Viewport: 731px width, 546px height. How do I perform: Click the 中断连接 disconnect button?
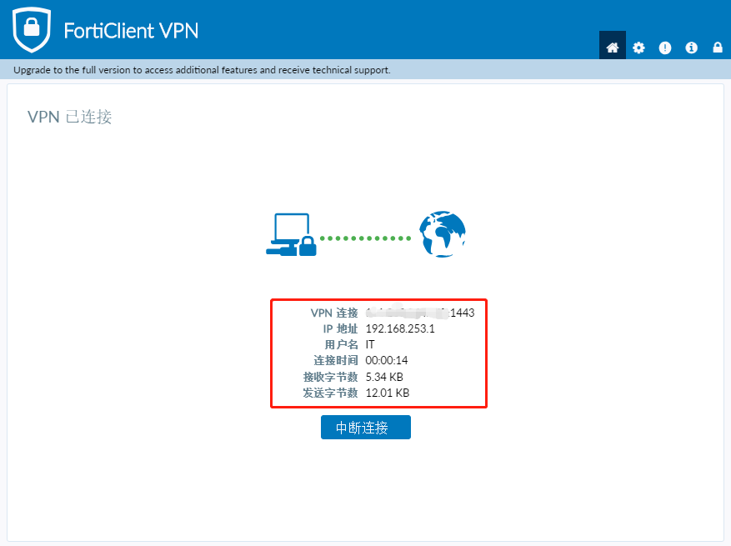[x=365, y=427]
